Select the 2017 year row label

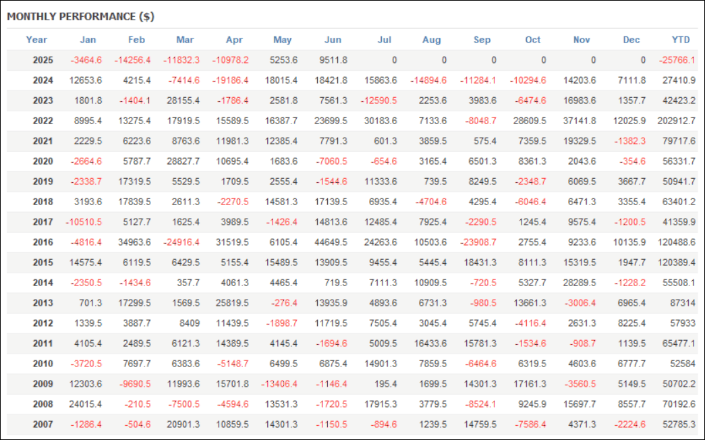43,222
